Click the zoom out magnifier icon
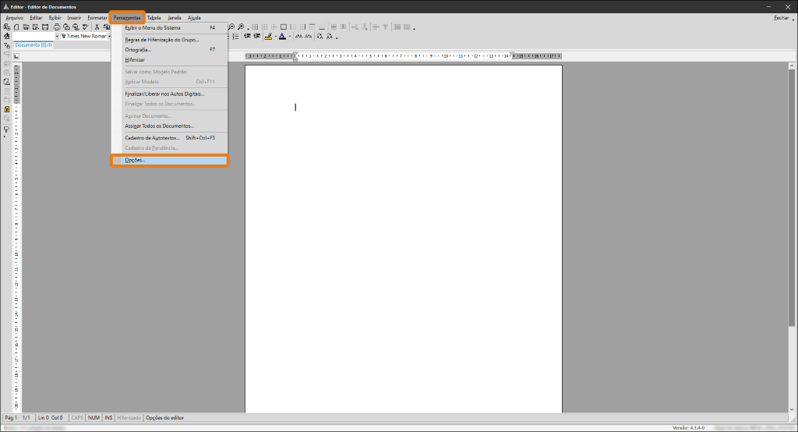This screenshot has width=798, height=432. tap(231, 27)
